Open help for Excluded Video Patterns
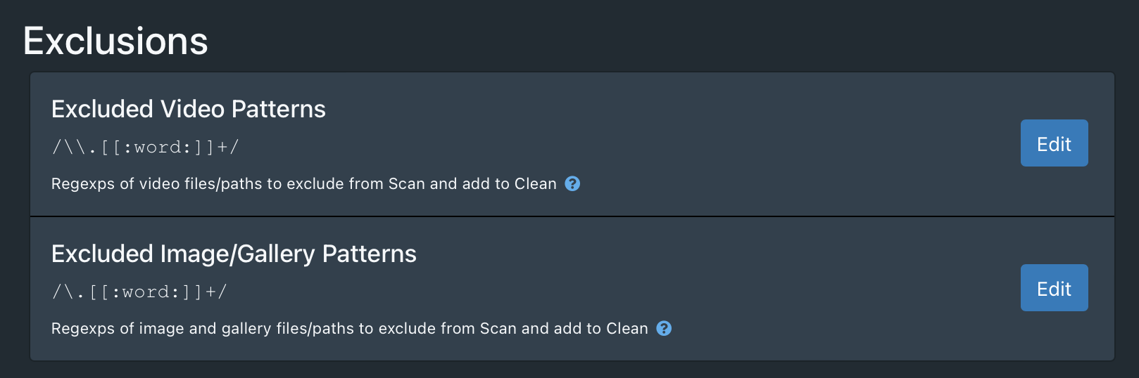 click(x=572, y=183)
